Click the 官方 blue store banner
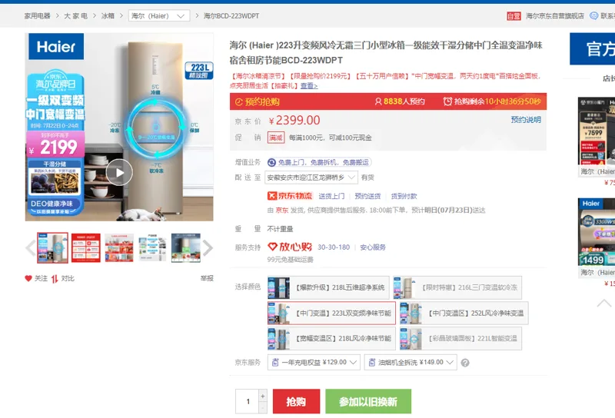615x418 pixels. pos(592,48)
